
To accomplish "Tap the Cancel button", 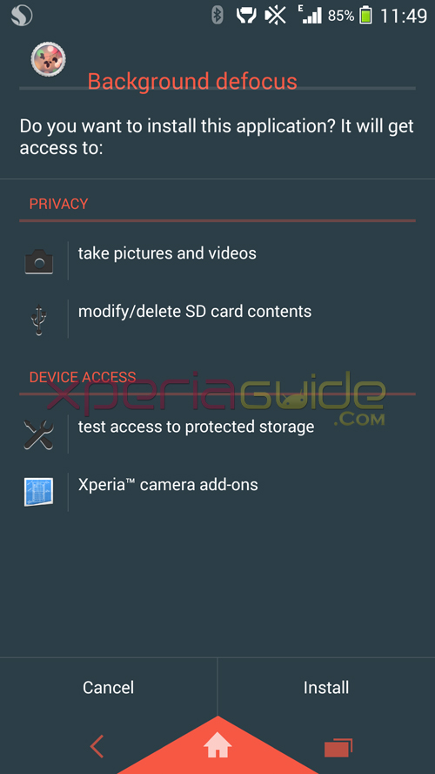I will pyautogui.click(x=109, y=687).
